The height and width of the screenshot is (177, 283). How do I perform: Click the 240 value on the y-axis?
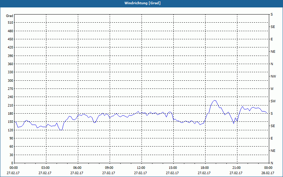(x=10, y=97)
